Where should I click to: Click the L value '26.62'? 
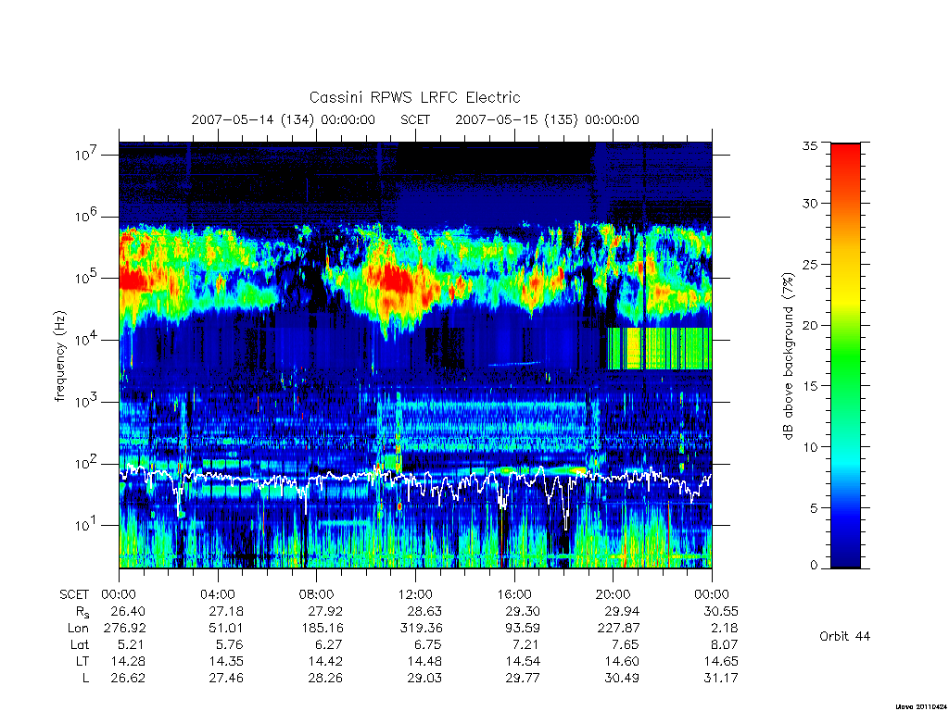click(128, 679)
